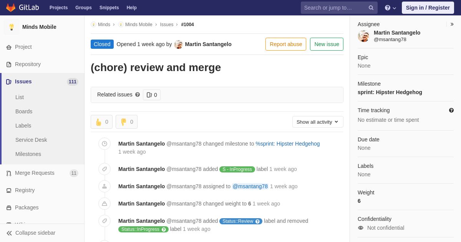Click the Status::Review label help icon
Screen dimensions: 461x242
pos(257,221)
